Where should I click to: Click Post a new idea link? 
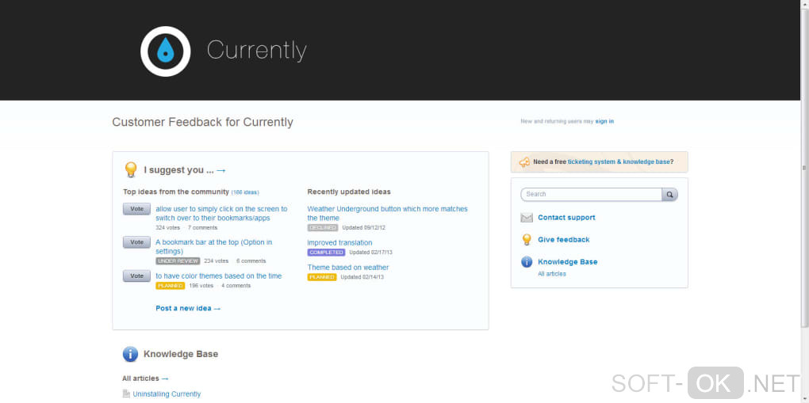click(188, 308)
